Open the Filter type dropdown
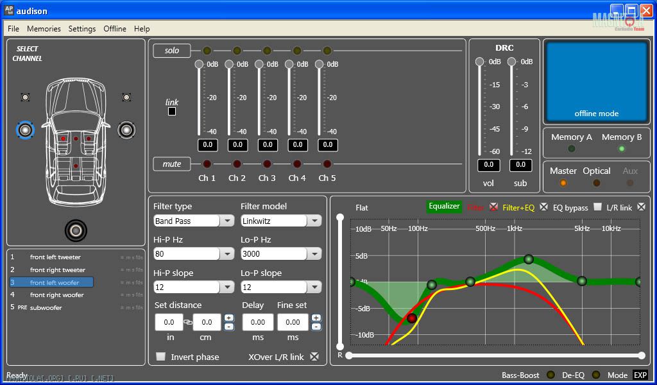Image resolution: width=657 pixels, height=385 pixels. point(227,221)
